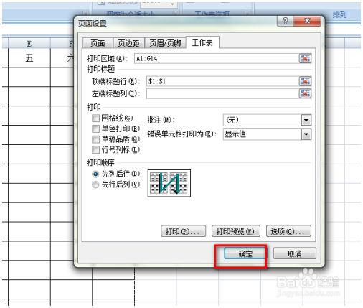Click range selector icon for 左端标题列
The height and width of the screenshot is (308, 363).
pos(305,93)
